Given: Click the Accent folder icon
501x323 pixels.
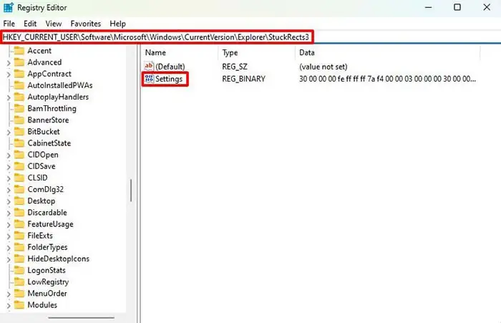Looking at the screenshot, I should tap(19, 51).
